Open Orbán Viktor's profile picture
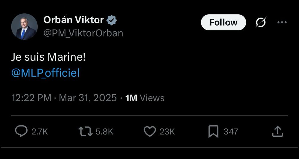 pos(24,27)
